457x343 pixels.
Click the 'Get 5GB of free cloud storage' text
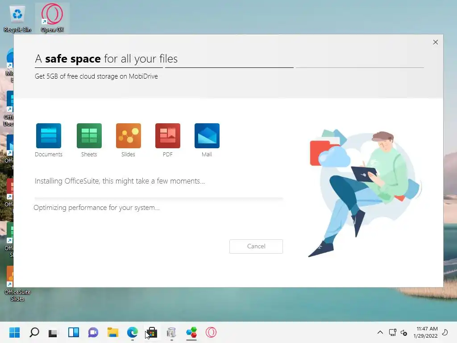tap(96, 76)
